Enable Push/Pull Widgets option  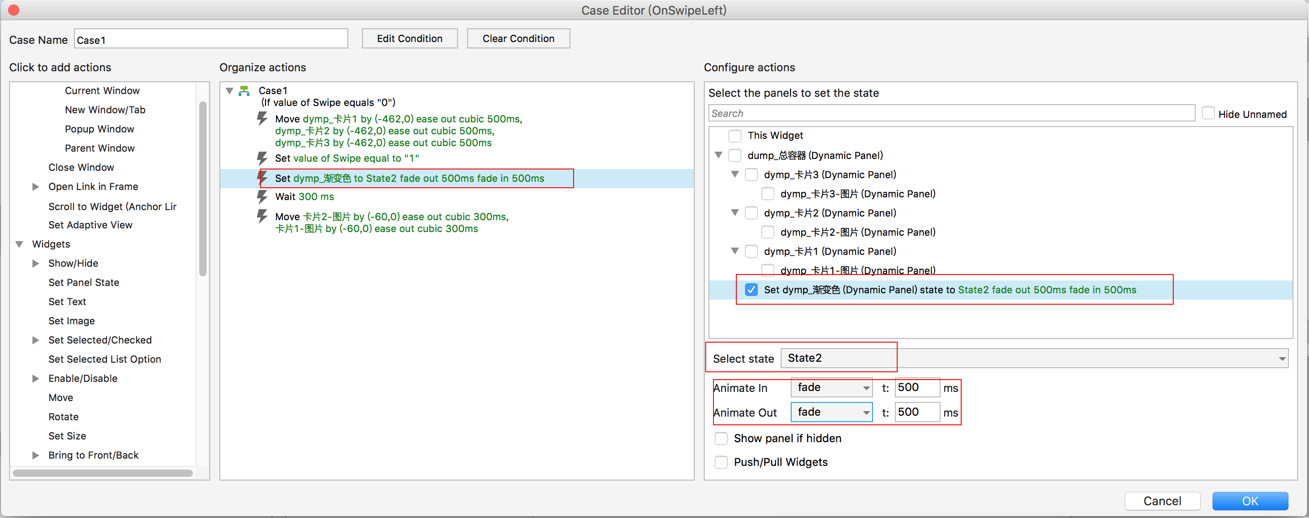721,462
